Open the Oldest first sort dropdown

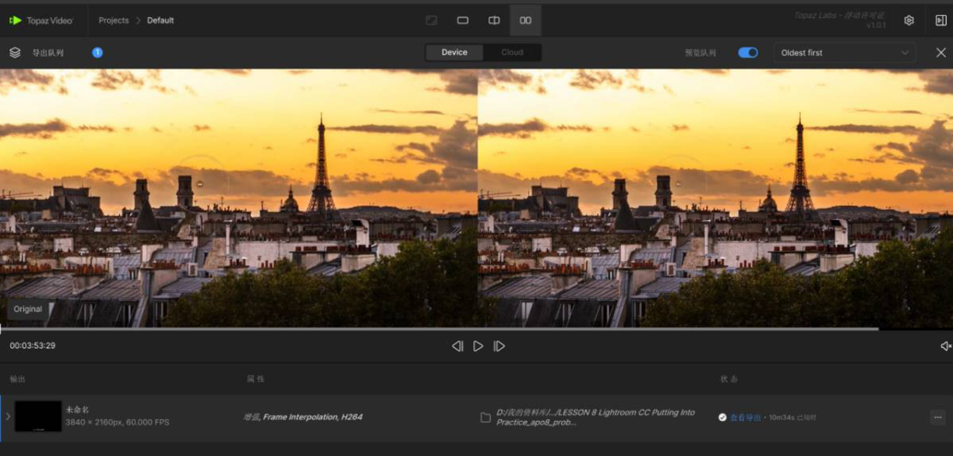pyautogui.click(x=844, y=52)
